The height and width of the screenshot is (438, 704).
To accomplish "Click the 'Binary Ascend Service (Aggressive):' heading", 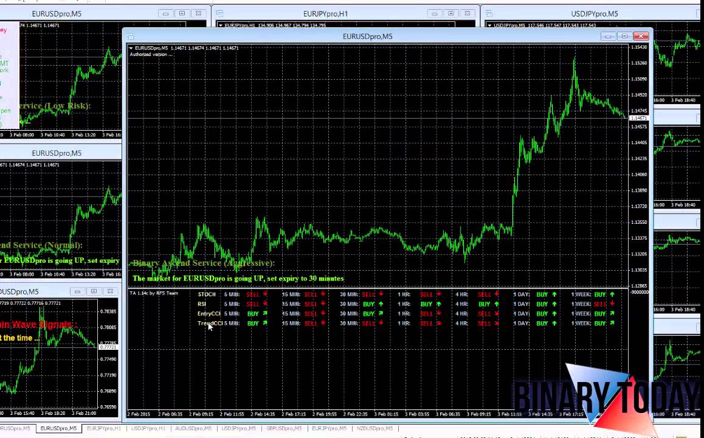I will pos(204,263).
